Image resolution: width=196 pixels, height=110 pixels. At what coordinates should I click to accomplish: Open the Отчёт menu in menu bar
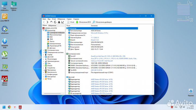(x=54, y=19)
